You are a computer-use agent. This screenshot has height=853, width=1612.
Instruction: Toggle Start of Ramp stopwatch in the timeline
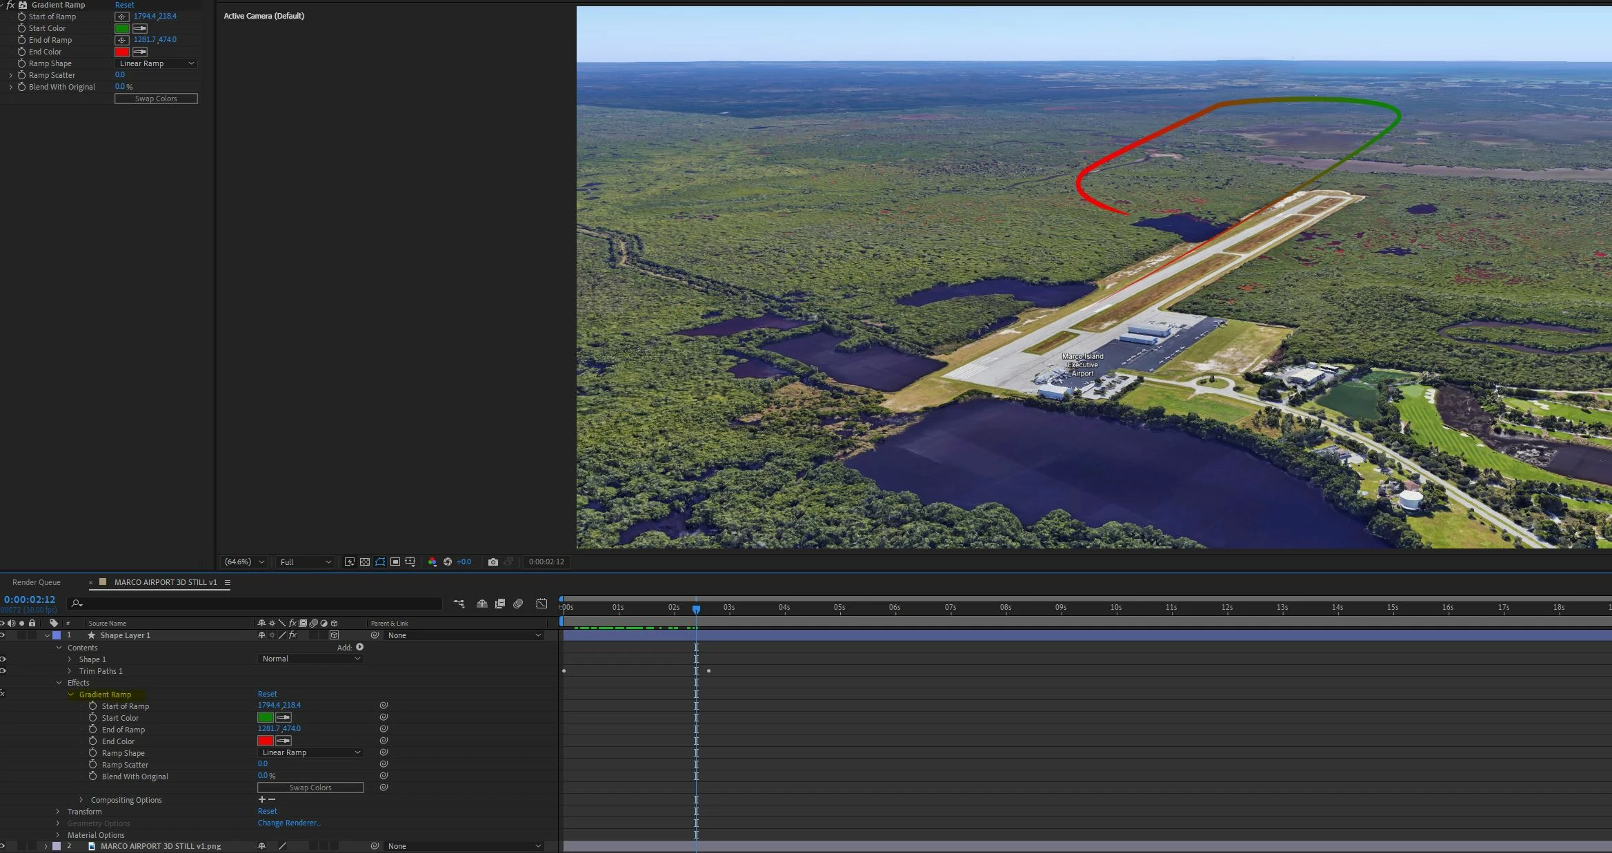[93, 706]
